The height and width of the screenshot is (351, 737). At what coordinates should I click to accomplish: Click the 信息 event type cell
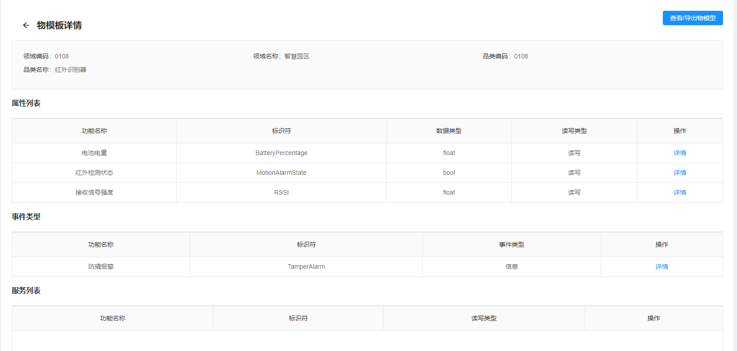point(512,267)
